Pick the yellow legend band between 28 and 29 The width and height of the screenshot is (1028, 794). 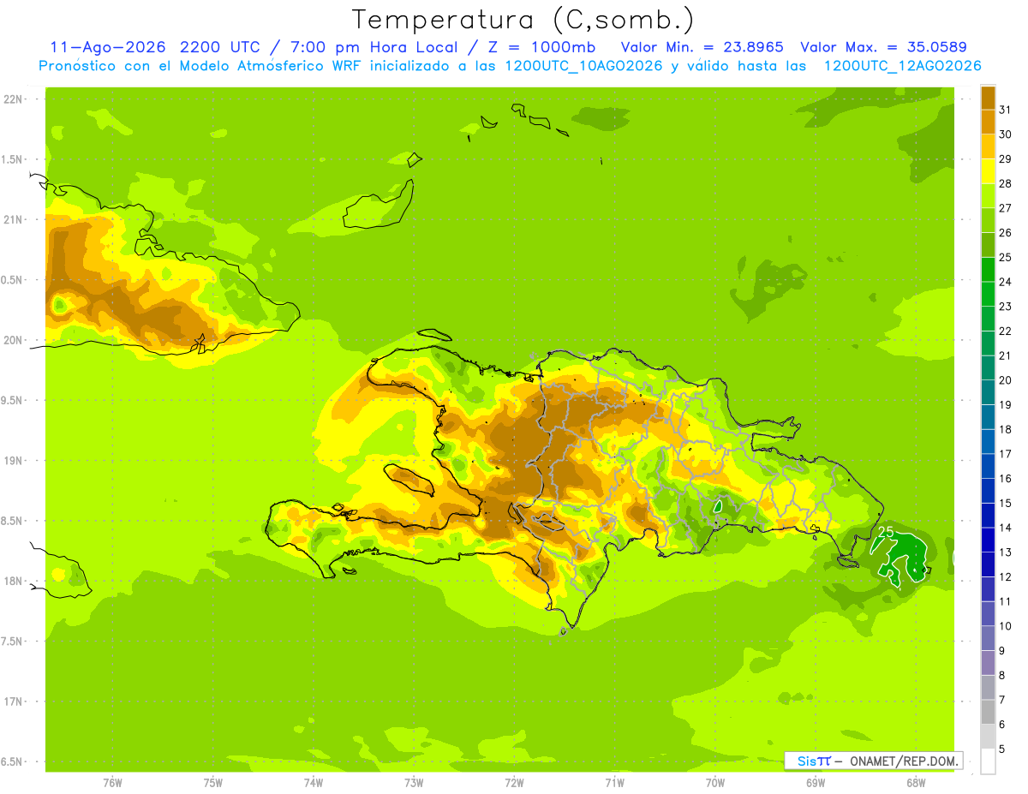coord(988,171)
